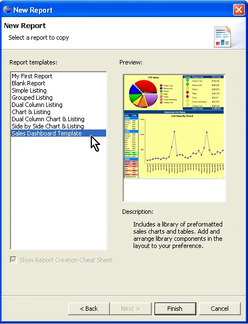Click the report wizard banner icon
Viewport: 248px width, 324px height.
pyautogui.click(x=222, y=36)
